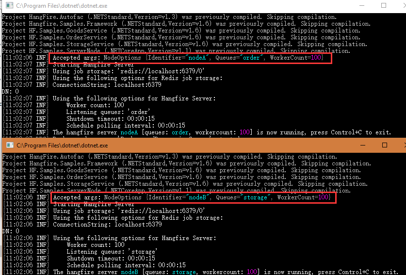Screen dimensions: 406x275
Task: Click 'DN: 0' line in nodeB window
Action: (11, 231)
